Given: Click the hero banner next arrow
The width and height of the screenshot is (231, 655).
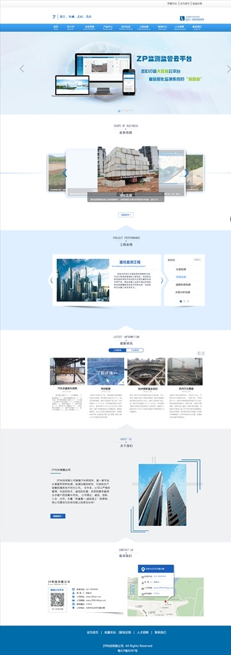Looking at the screenshot, I should [x=228, y=68].
